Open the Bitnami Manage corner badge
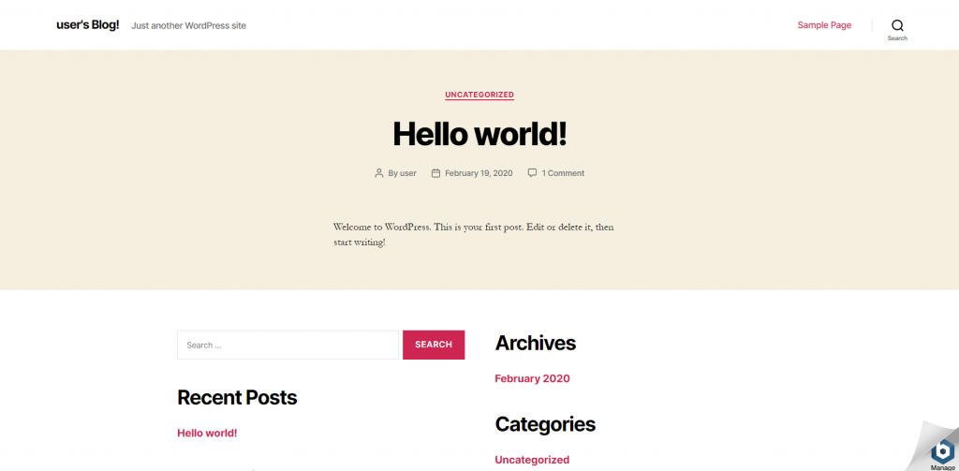The width and height of the screenshot is (959, 471). 941,452
